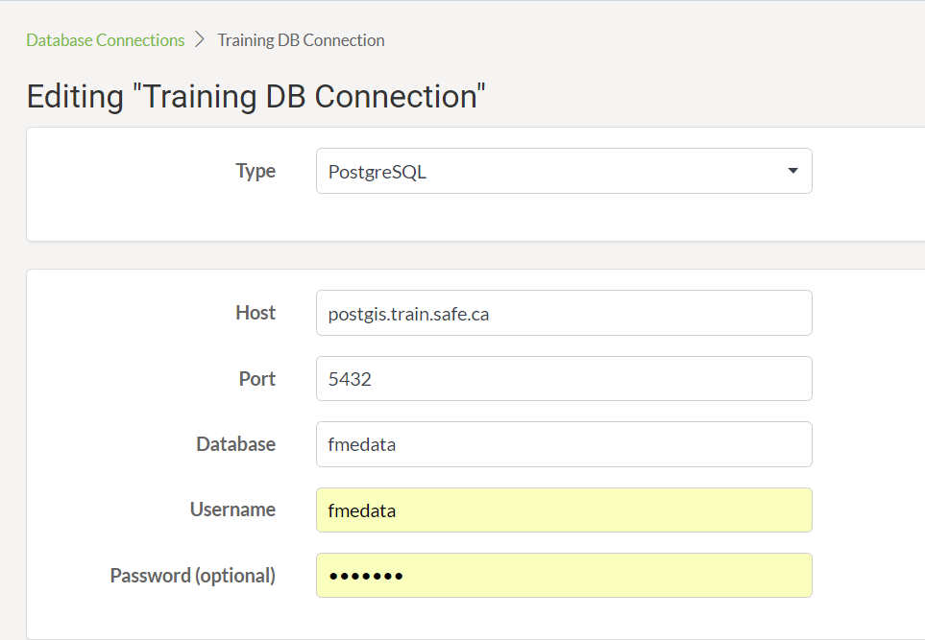This screenshot has height=640, width=925.
Task: Focus the masked Password field
Action: click(564, 575)
